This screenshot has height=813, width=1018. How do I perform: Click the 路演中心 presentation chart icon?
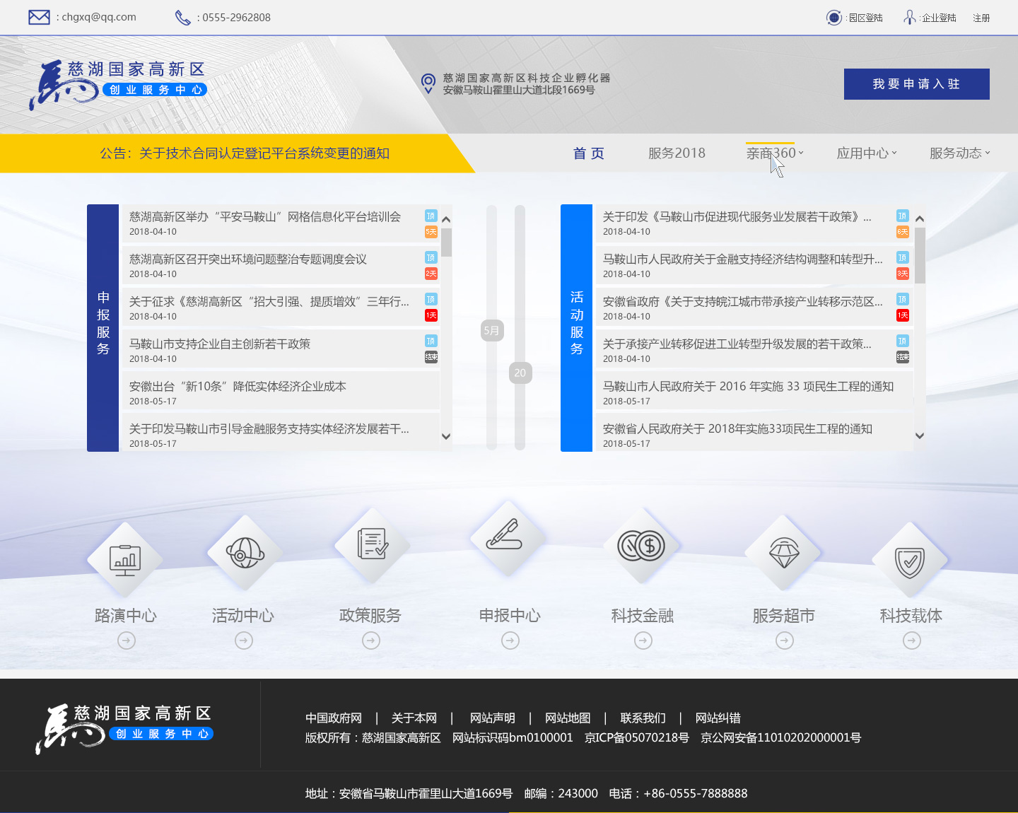pyautogui.click(x=125, y=560)
